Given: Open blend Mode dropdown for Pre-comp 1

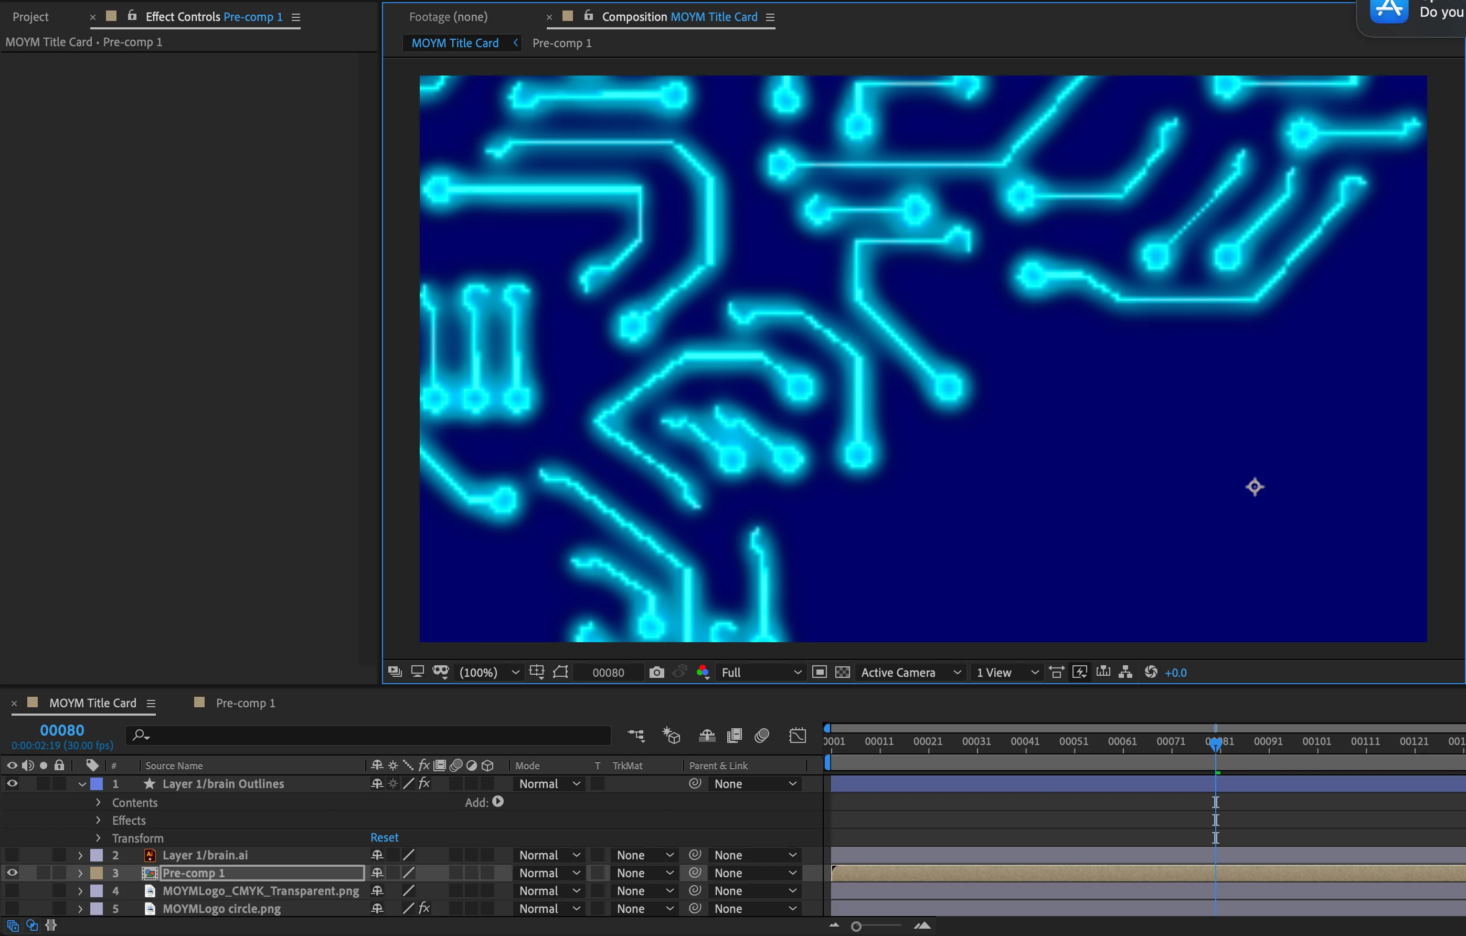Looking at the screenshot, I should tap(548, 873).
